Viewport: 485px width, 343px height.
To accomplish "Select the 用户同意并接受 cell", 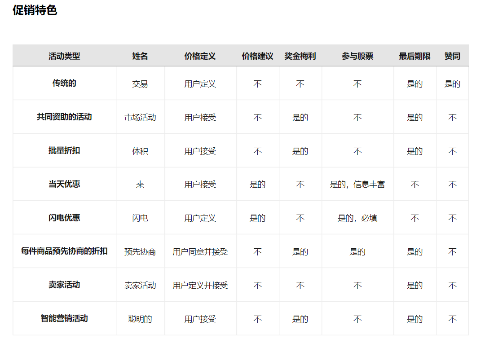I will point(200,252).
